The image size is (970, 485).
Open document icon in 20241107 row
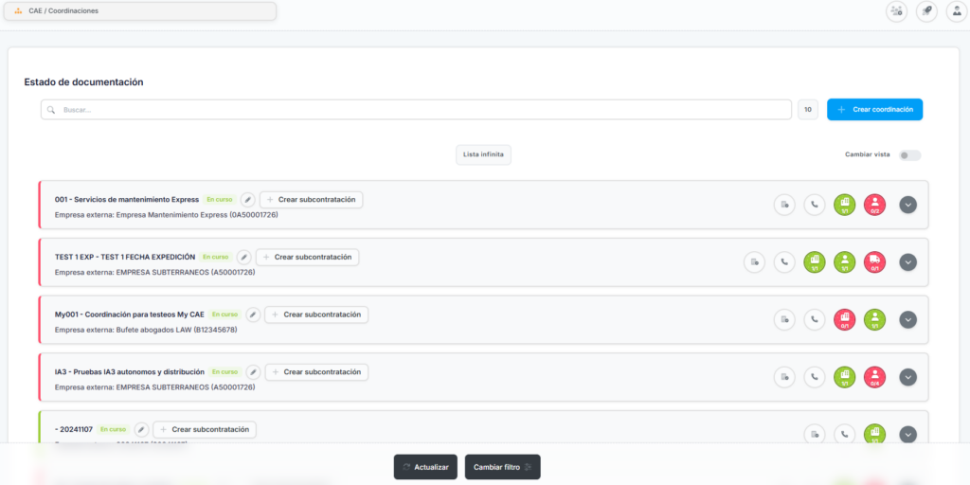point(815,434)
